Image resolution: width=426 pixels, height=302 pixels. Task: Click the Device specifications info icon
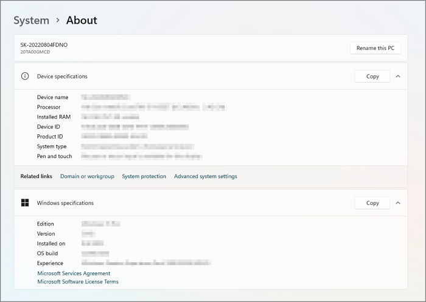tap(25, 77)
